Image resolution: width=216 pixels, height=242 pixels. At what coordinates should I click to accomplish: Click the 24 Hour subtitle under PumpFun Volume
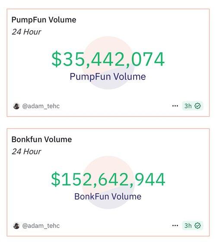[26, 32]
